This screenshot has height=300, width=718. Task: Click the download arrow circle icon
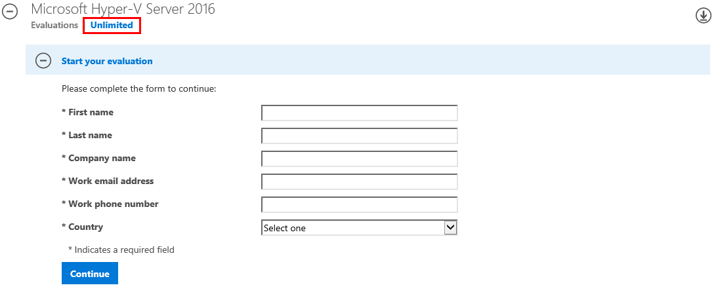click(703, 15)
